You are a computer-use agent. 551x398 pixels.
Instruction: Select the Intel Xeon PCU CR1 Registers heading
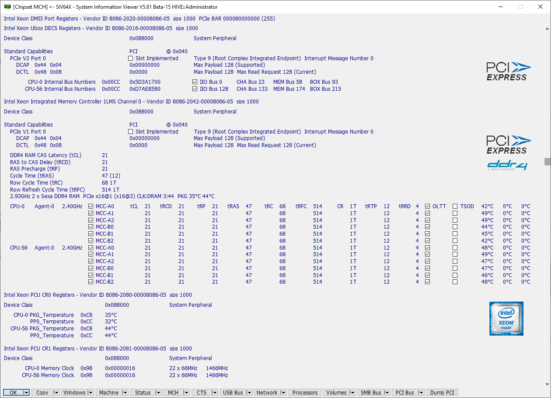click(98, 349)
